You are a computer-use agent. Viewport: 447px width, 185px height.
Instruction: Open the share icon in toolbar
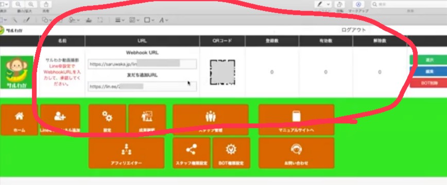pos(46,4)
